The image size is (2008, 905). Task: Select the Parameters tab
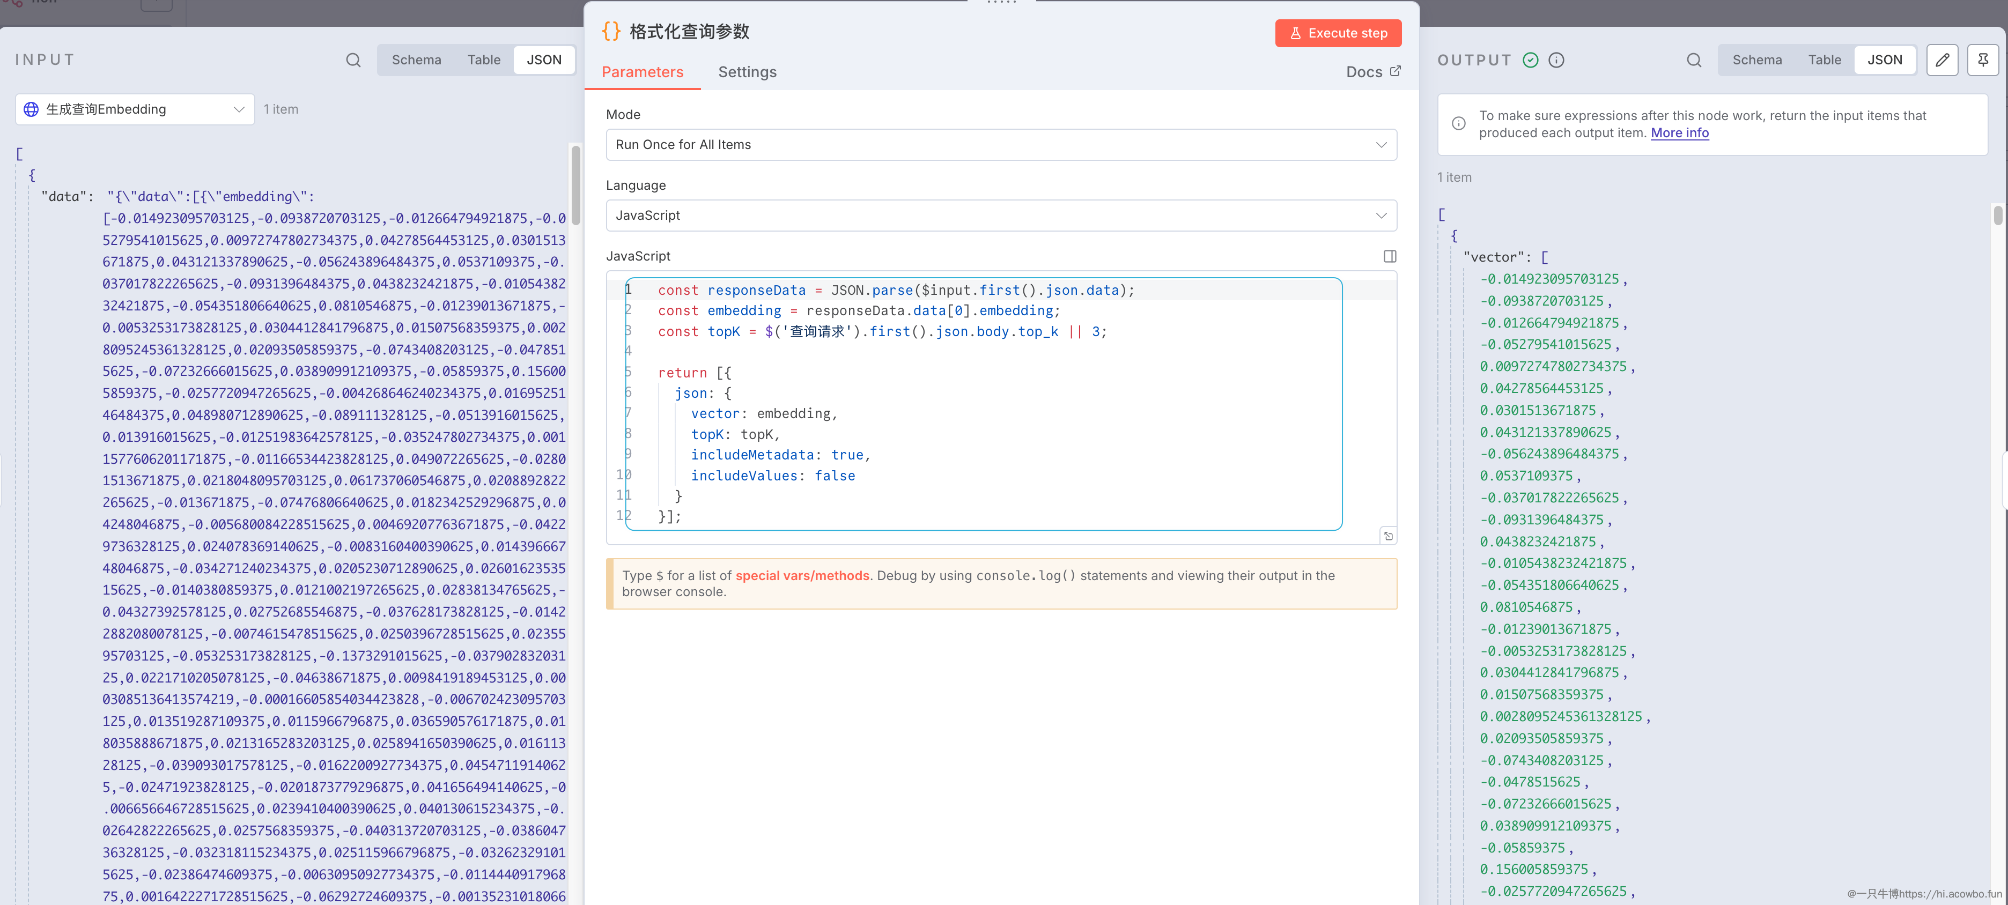(x=643, y=72)
